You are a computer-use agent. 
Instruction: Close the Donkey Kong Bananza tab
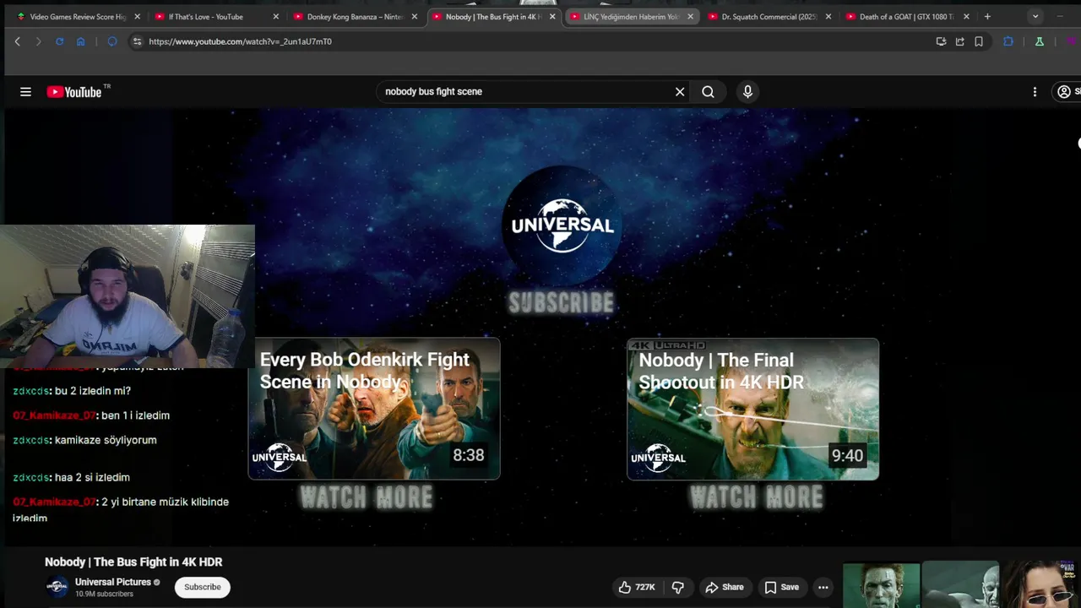pos(414,16)
